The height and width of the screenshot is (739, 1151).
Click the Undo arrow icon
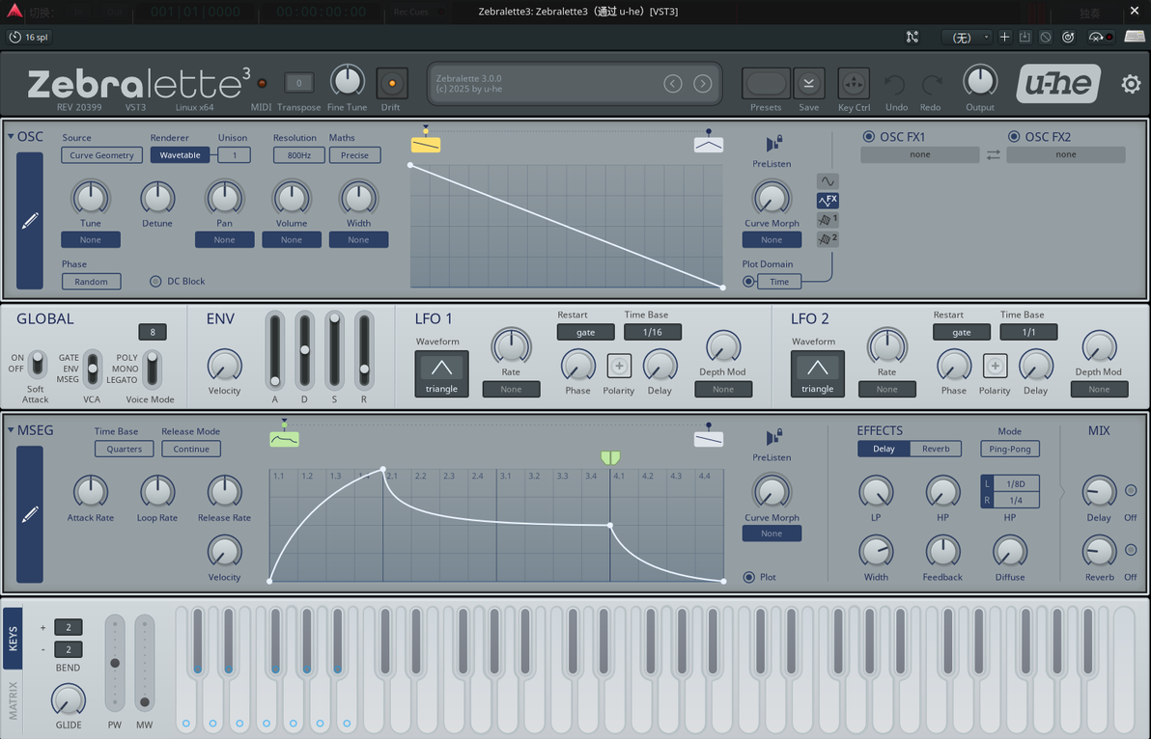(895, 84)
